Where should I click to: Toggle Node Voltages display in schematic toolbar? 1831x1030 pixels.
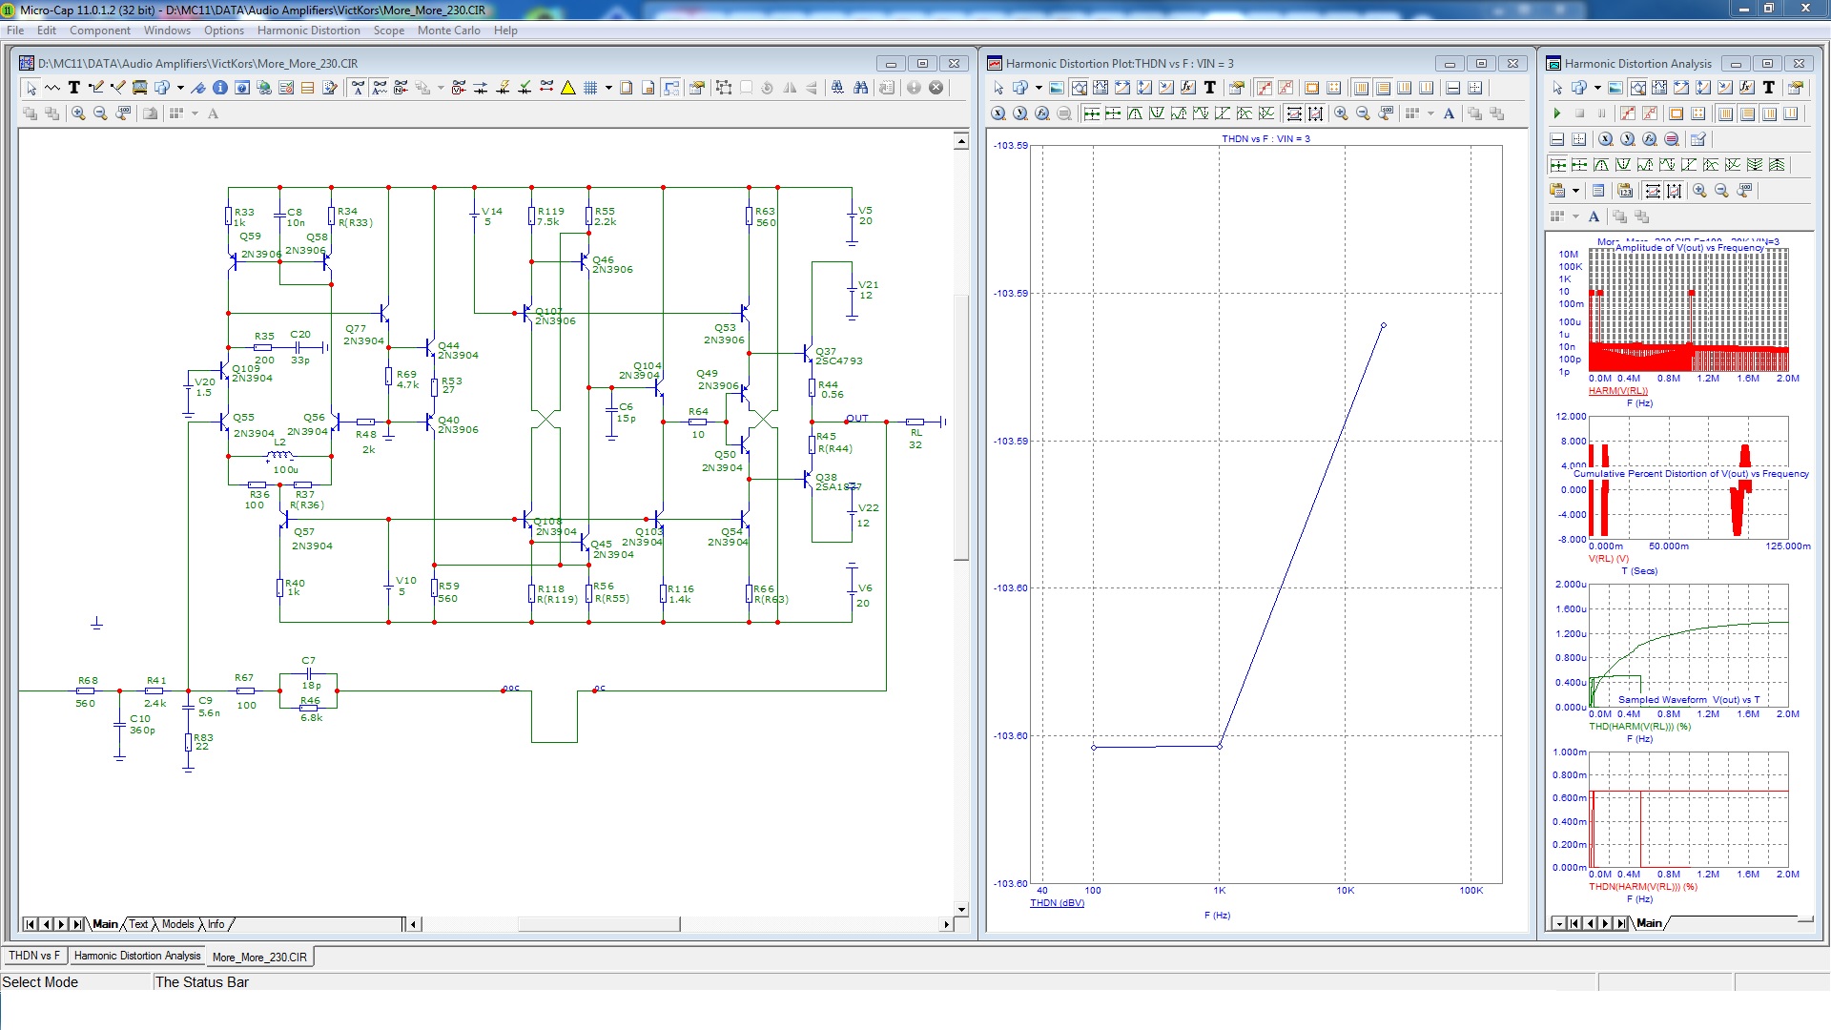click(x=459, y=88)
